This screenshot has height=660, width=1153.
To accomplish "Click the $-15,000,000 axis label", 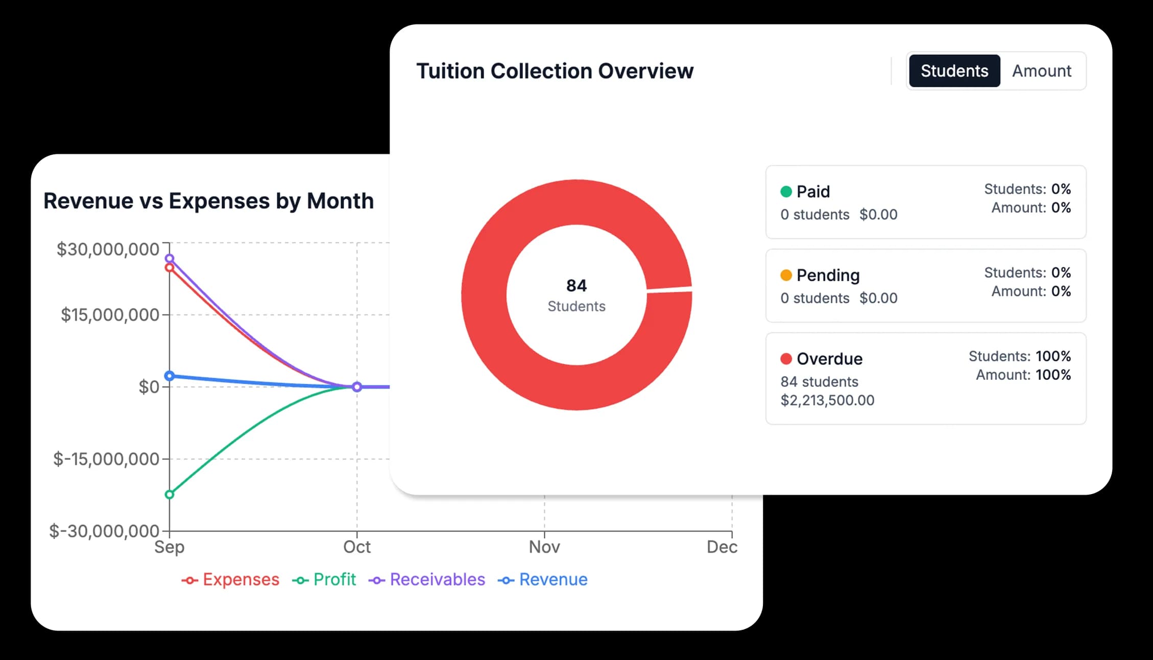I will [106, 459].
